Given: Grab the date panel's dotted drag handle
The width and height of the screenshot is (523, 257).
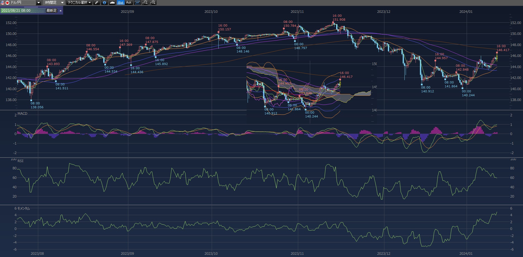Looking at the screenshot, I should 31,7.
